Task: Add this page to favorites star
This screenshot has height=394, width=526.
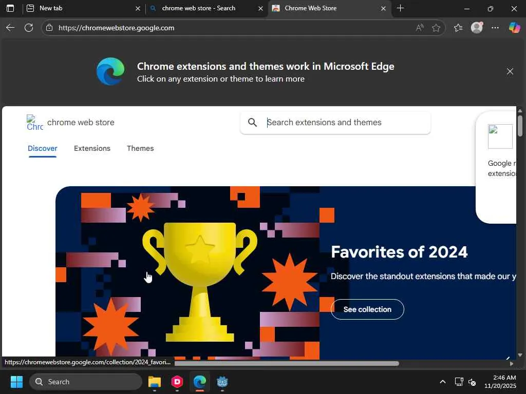Action: [x=436, y=28]
